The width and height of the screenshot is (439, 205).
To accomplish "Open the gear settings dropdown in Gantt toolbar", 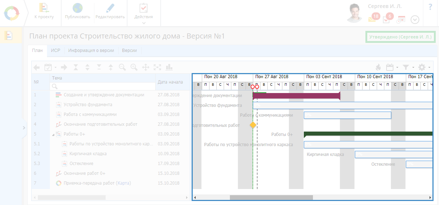I will pos(424,67).
